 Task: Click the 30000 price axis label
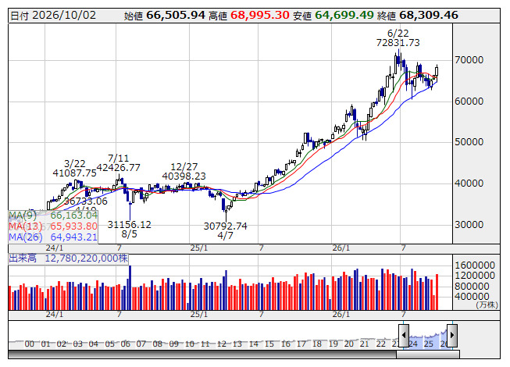(469, 225)
